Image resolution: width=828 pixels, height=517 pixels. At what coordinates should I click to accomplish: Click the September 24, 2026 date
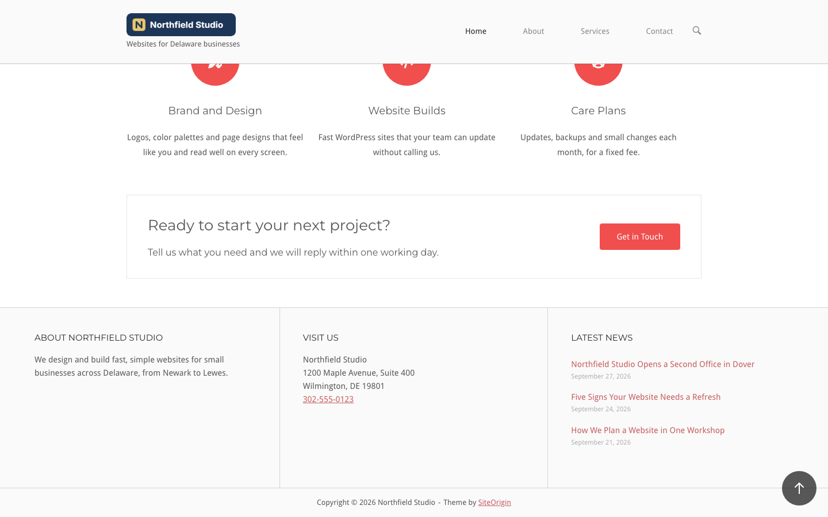pos(601,409)
